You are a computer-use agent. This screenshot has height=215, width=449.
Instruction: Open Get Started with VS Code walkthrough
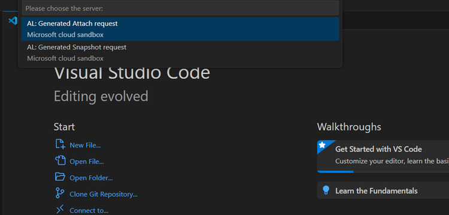click(x=383, y=156)
